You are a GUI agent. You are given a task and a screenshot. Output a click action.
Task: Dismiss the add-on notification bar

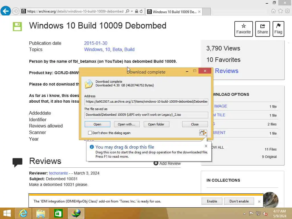[x=259, y=202]
